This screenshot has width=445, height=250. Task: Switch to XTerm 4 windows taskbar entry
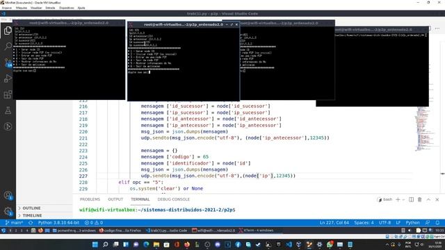256,231
